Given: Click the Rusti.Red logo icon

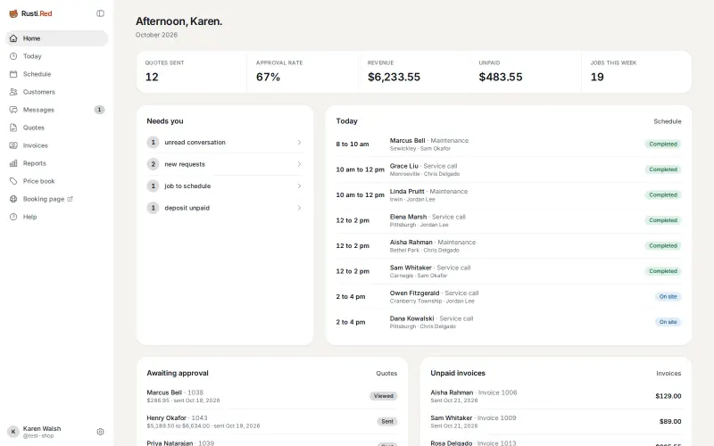Looking at the screenshot, I should tap(13, 13).
